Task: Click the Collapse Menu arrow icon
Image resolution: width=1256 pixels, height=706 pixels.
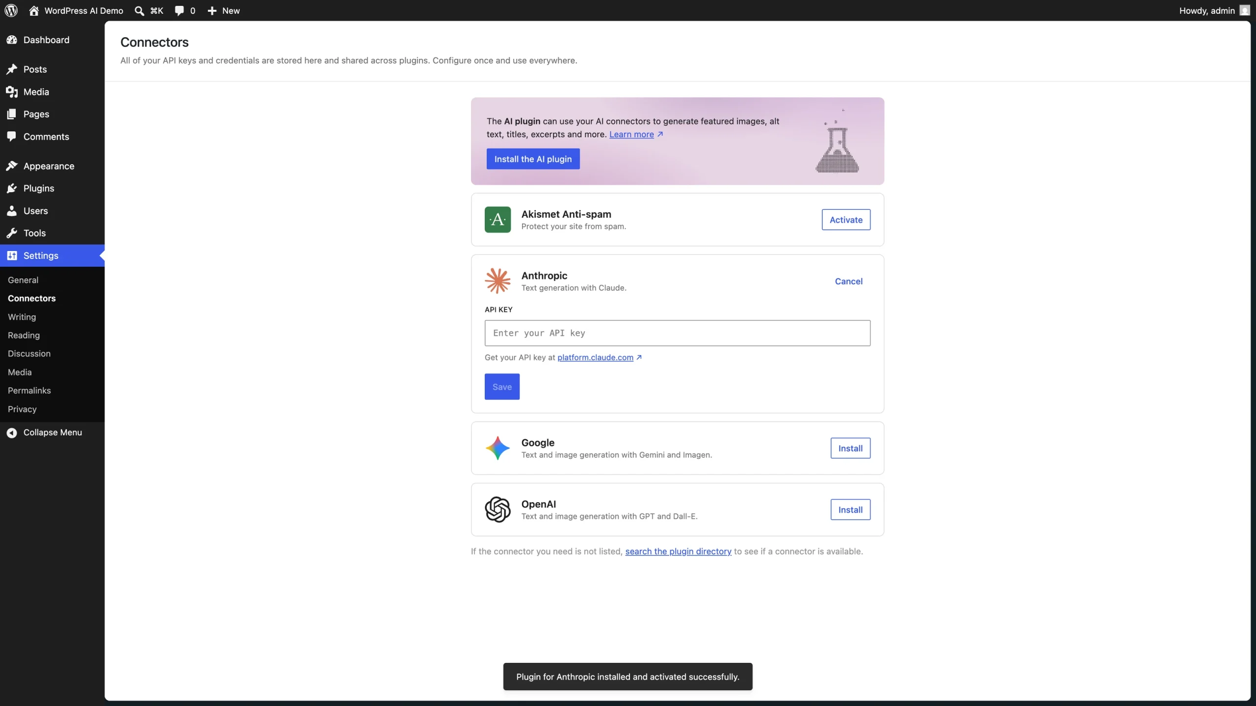Action: [12, 432]
